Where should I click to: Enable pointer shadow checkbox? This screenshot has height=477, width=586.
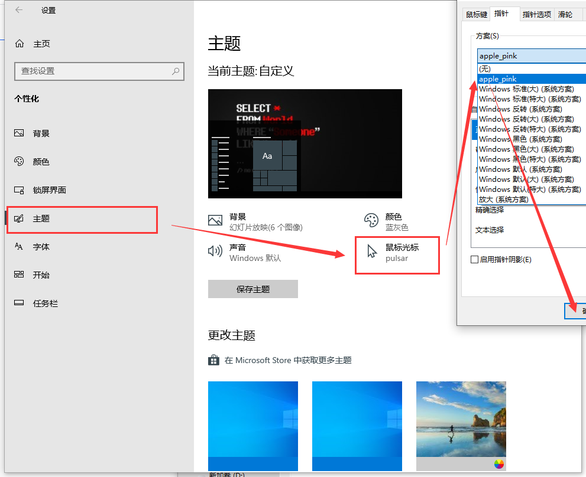474,259
